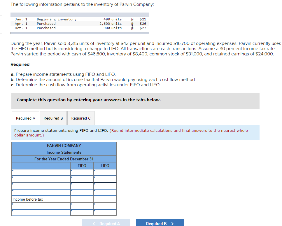Viewport: 282px width, 226px height.
Task: Select the LIFO cell in the first table row
Action: tap(105, 172)
